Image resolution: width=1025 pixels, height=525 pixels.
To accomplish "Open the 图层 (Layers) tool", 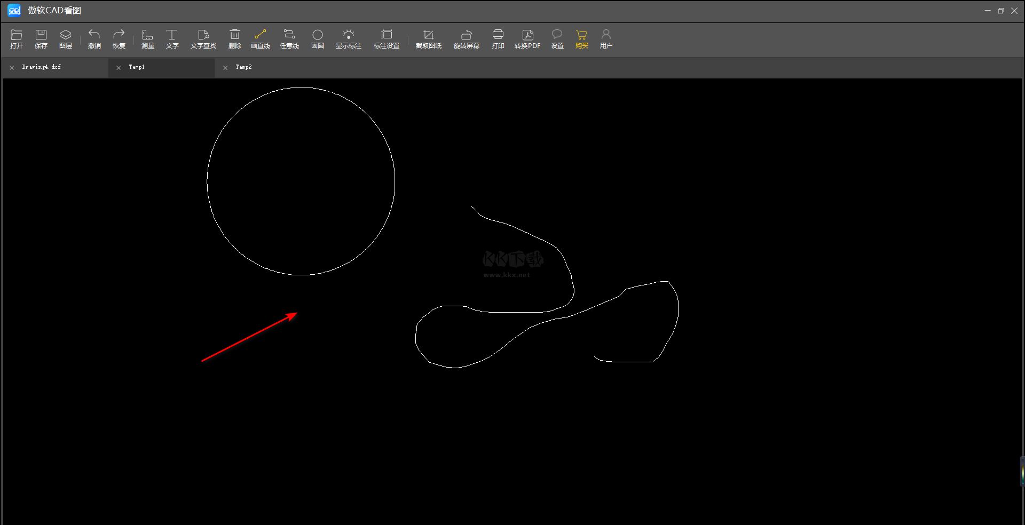I will [x=66, y=39].
